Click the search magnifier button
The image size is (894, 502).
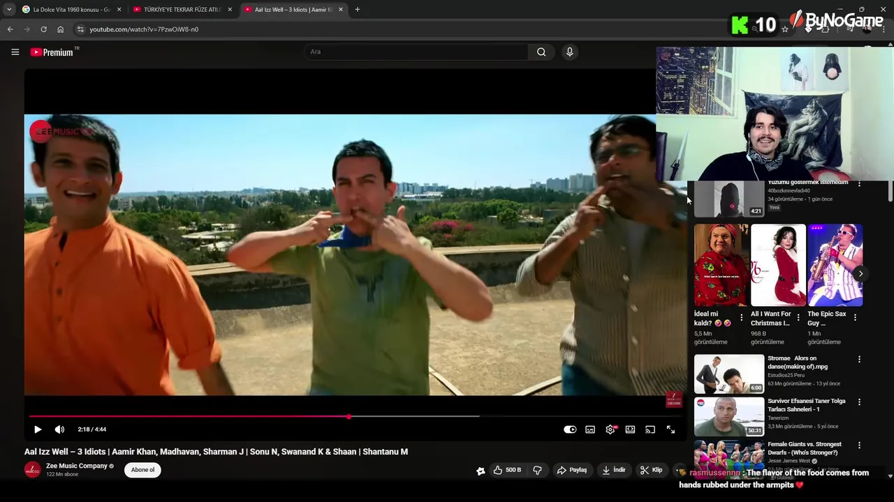pos(541,52)
